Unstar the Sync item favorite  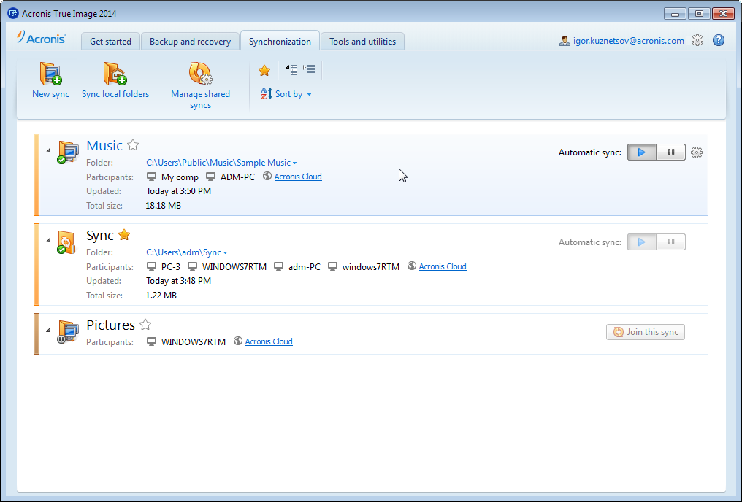(x=124, y=235)
